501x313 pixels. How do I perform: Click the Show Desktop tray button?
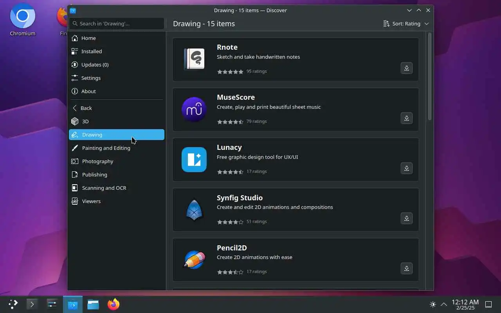pos(488,304)
